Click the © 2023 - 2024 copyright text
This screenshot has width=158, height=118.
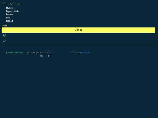pyautogui.click(x=75, y=53)
